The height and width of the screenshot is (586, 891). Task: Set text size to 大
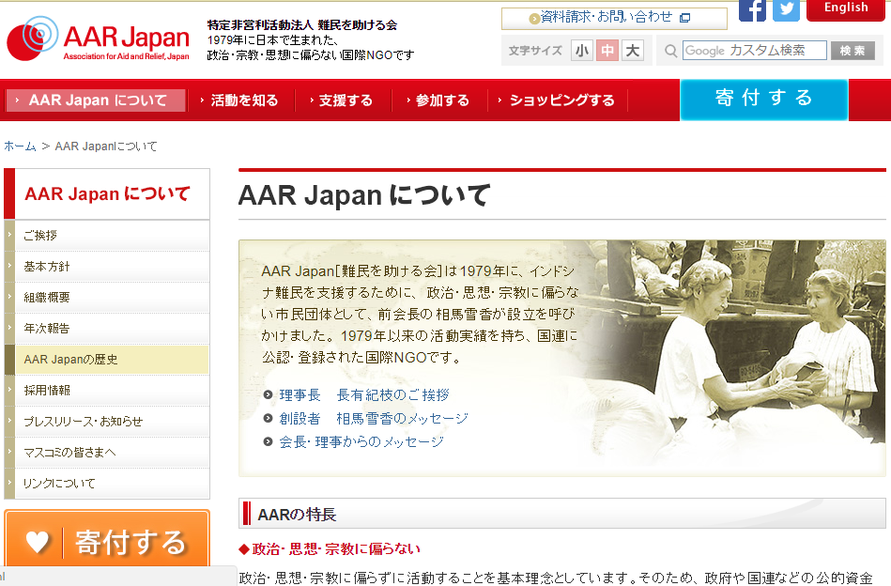pyautogui.click(x=633, y=51)
